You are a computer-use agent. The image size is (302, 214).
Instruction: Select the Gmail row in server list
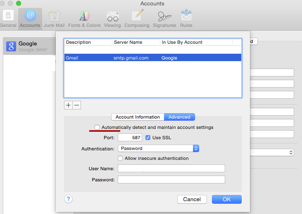pyautogui.click(x=153, y=58)
